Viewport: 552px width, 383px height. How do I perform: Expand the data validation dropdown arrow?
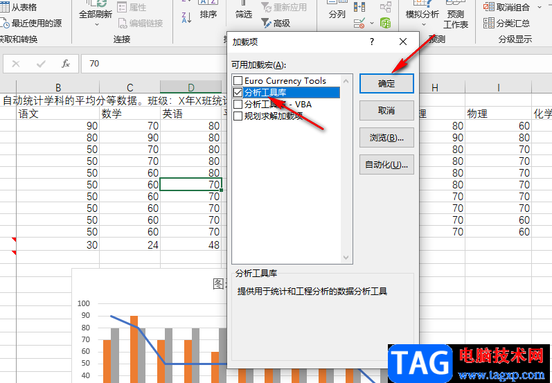click(372, 24)
